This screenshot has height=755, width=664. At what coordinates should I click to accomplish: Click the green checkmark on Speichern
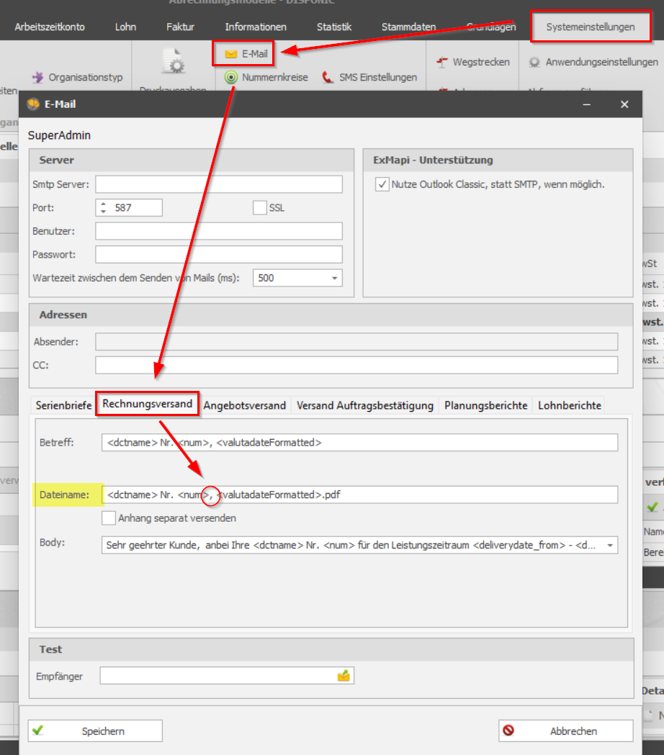38,731
